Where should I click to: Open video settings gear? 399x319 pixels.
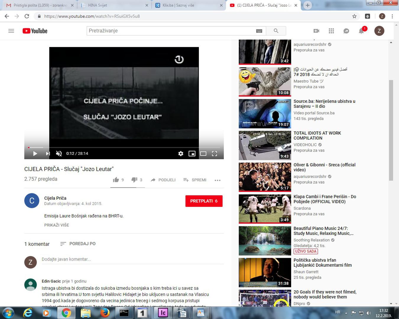pyautogui.click(x=181, y=154)
